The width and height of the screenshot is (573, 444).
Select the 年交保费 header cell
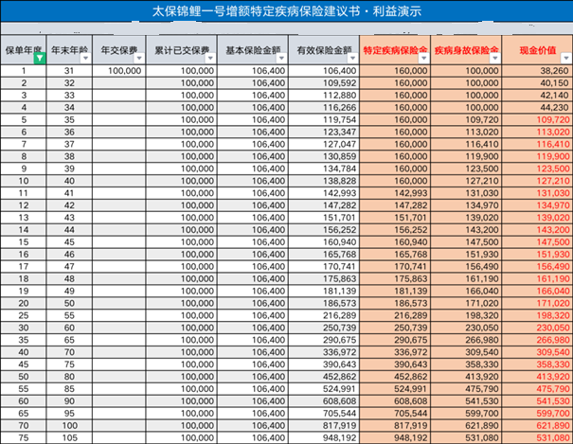pyautogui.click(x=118, y=50)
